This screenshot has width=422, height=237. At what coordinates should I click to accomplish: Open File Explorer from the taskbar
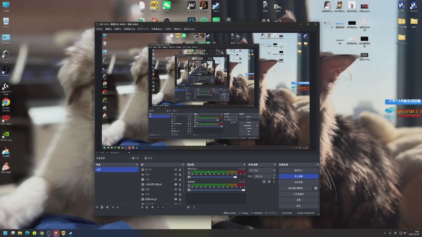click(x=20, y=233)
